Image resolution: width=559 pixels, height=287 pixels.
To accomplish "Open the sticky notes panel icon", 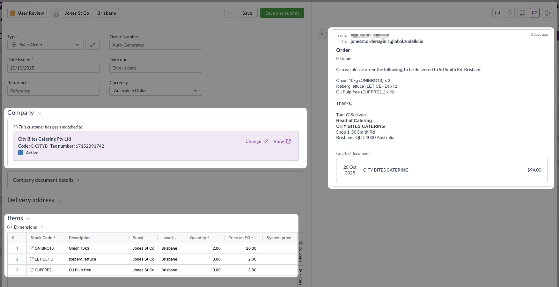I will 497,13.
